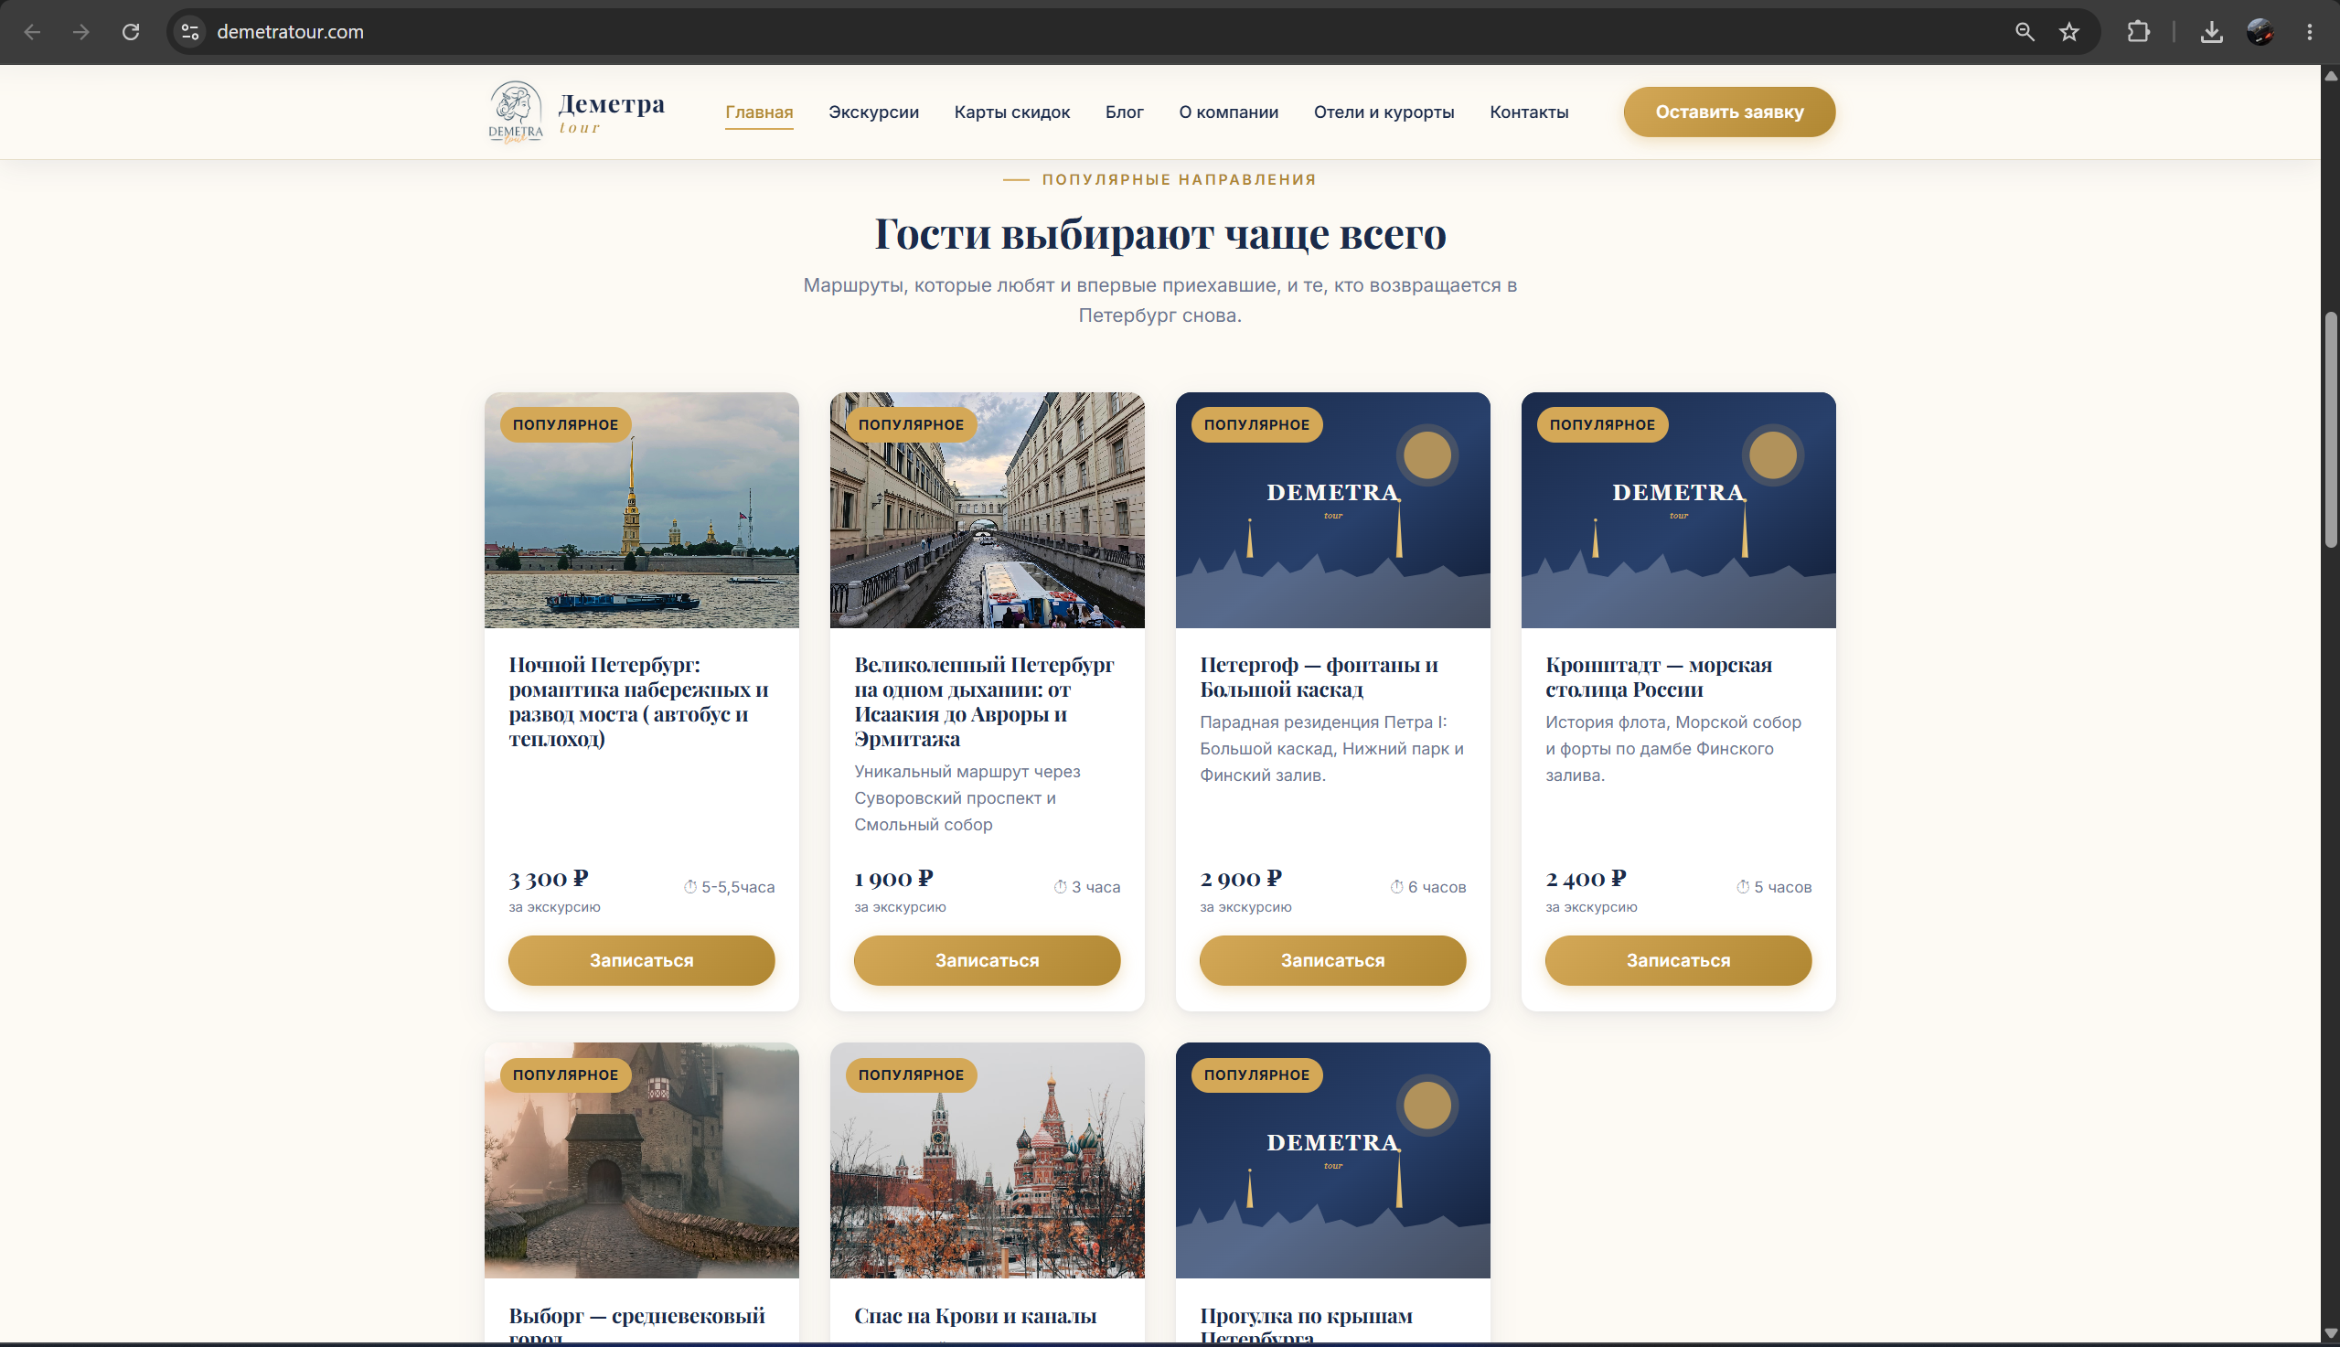Click the Кронштадт — морская столица России title
Viewport: 2340px width, 1347px height.
click(1659, 677)
